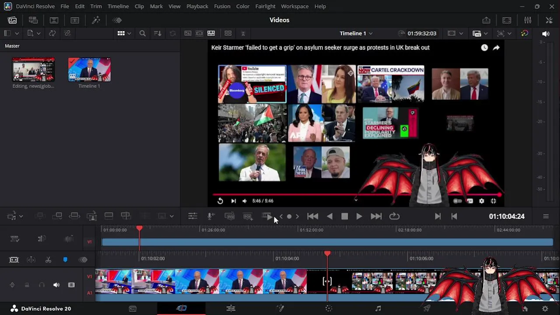The height and width of the screenshot is (315, 560).
Task: Expand the bin list view dropdown arrow
Action: tap(17, 33)
